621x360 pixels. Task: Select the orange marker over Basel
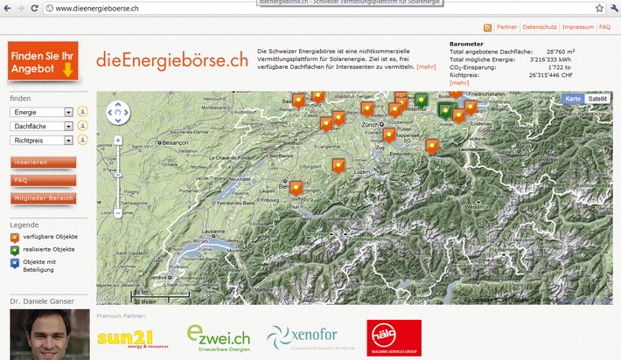pyautogui.click(x=298, y=100)
